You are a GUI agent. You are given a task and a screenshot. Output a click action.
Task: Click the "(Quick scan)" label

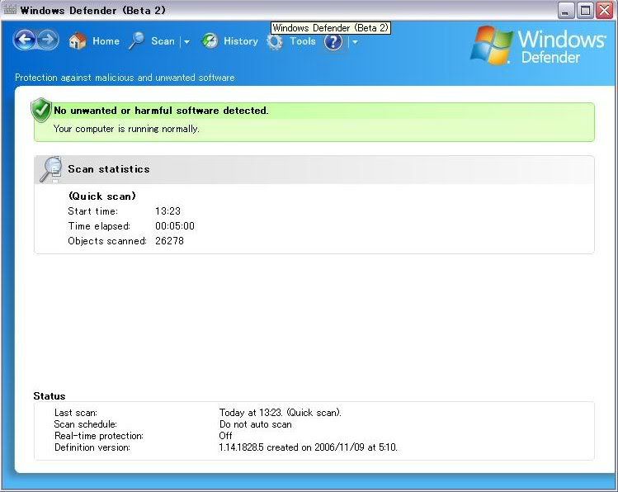(x=102, y=196)
